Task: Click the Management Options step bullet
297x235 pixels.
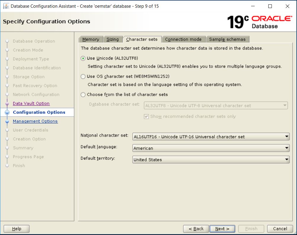Action: [7, 121]
